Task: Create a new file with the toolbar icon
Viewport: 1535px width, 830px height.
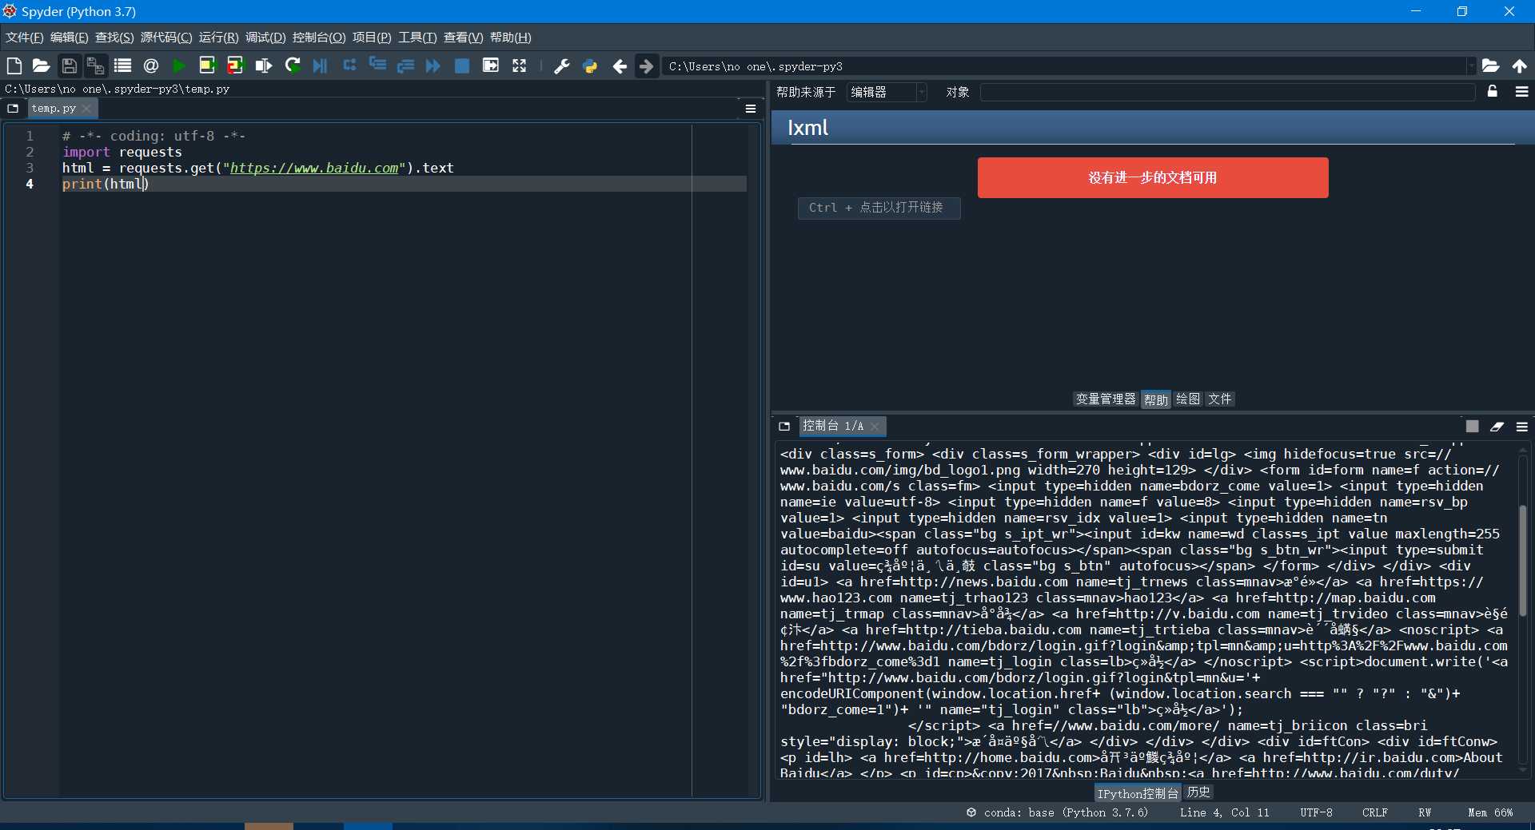Action: point(14,66)
